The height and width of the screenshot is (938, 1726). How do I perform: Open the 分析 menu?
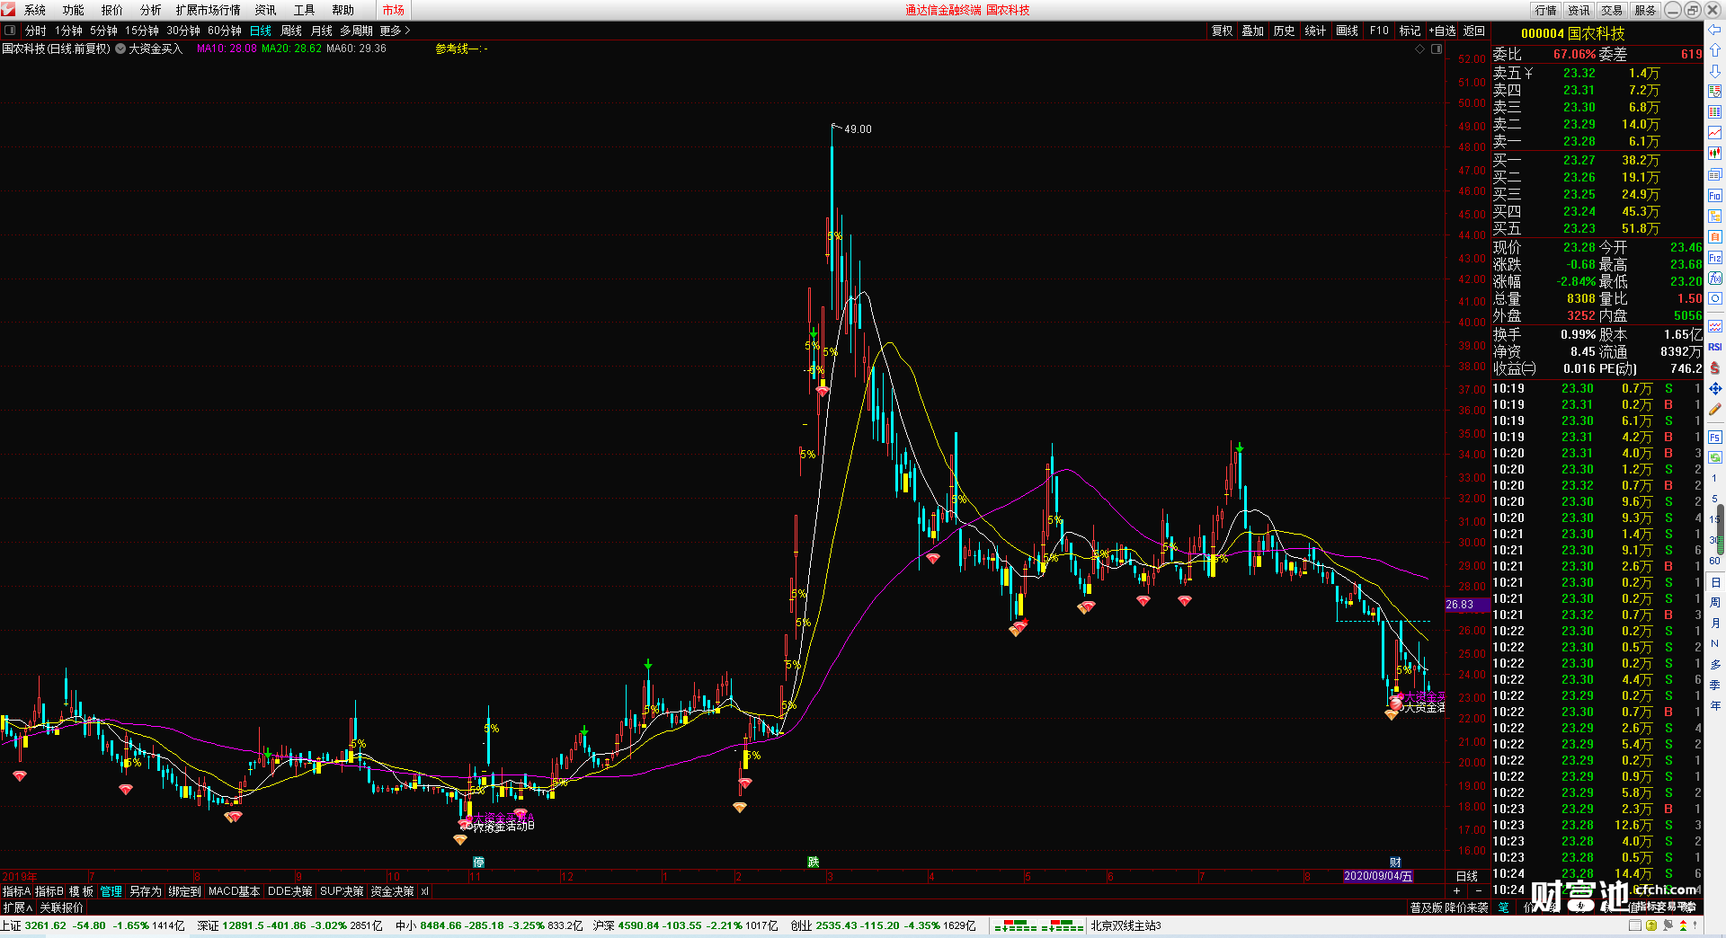(x=150, y=10)
